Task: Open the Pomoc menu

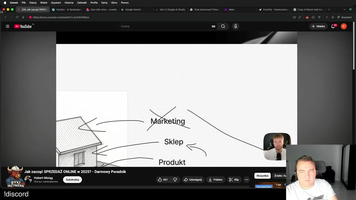Action: (125, 2)
